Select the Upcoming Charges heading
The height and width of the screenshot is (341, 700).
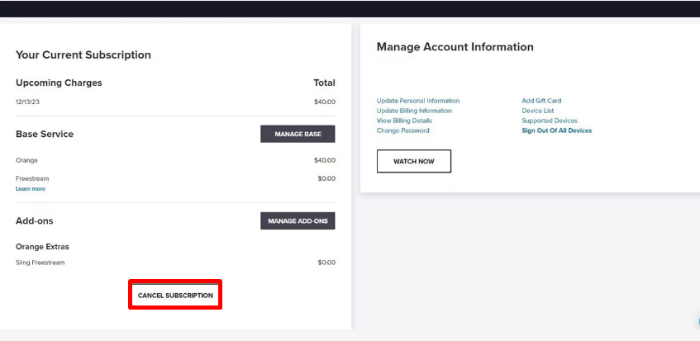pos(59,83)
